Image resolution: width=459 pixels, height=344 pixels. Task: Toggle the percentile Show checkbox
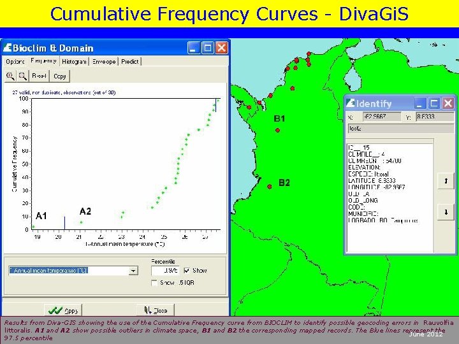point(186,271)
